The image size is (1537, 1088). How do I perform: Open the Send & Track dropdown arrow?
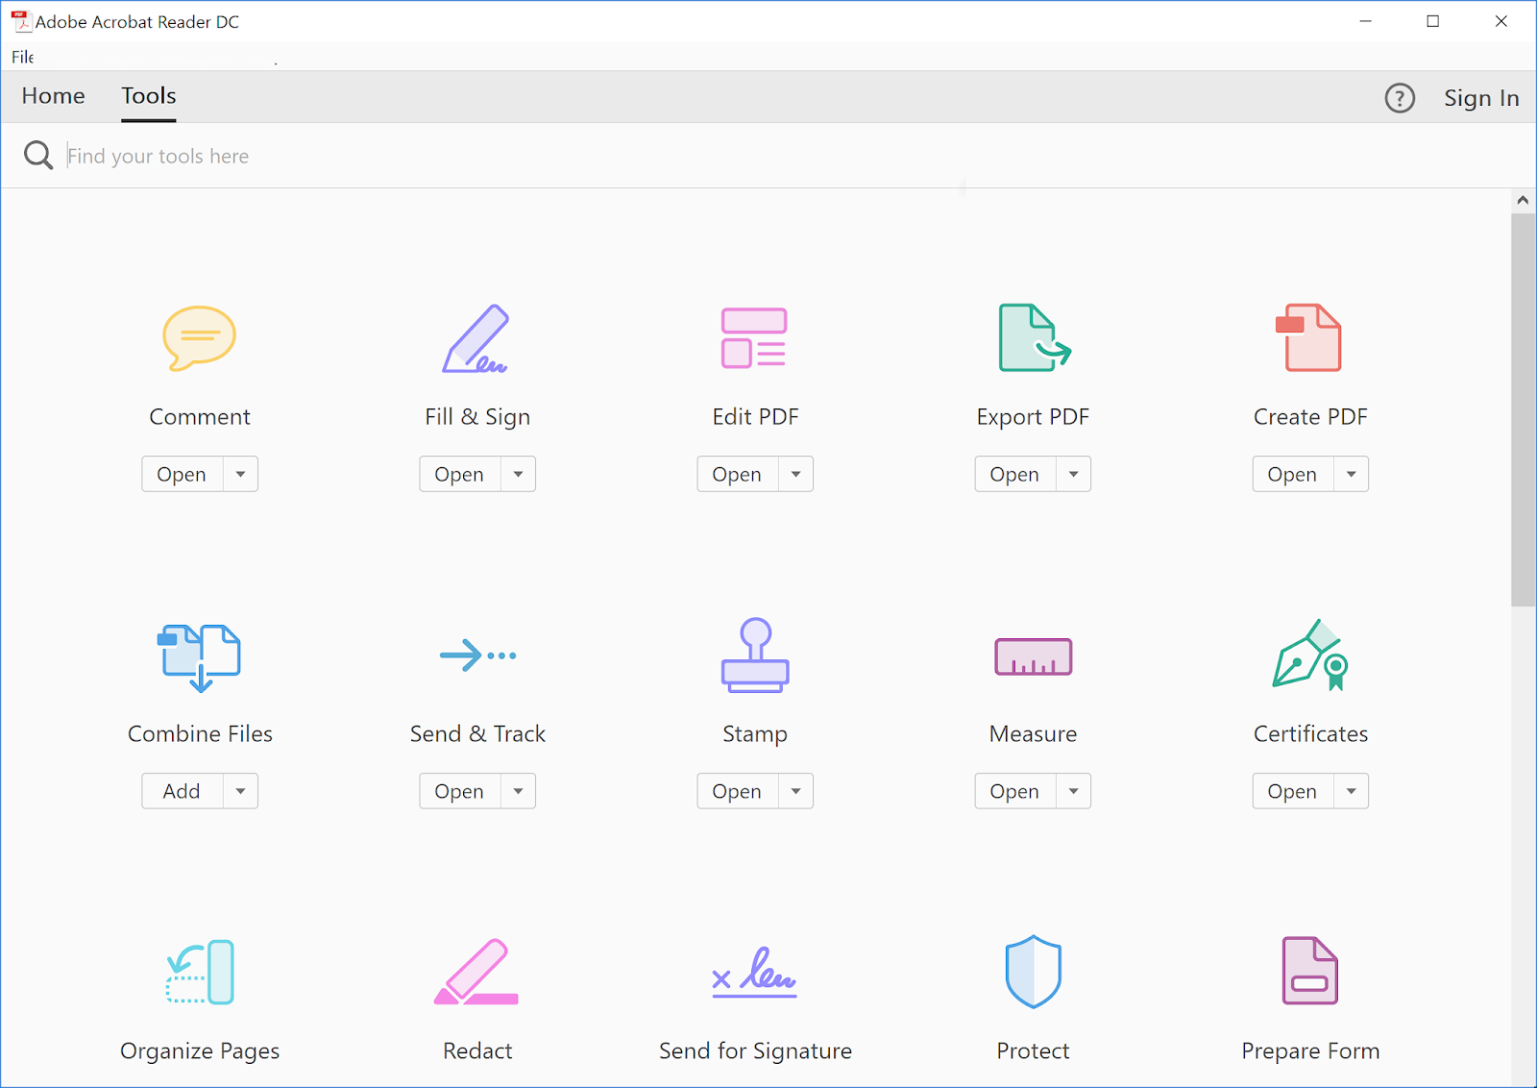click(519, 791)
